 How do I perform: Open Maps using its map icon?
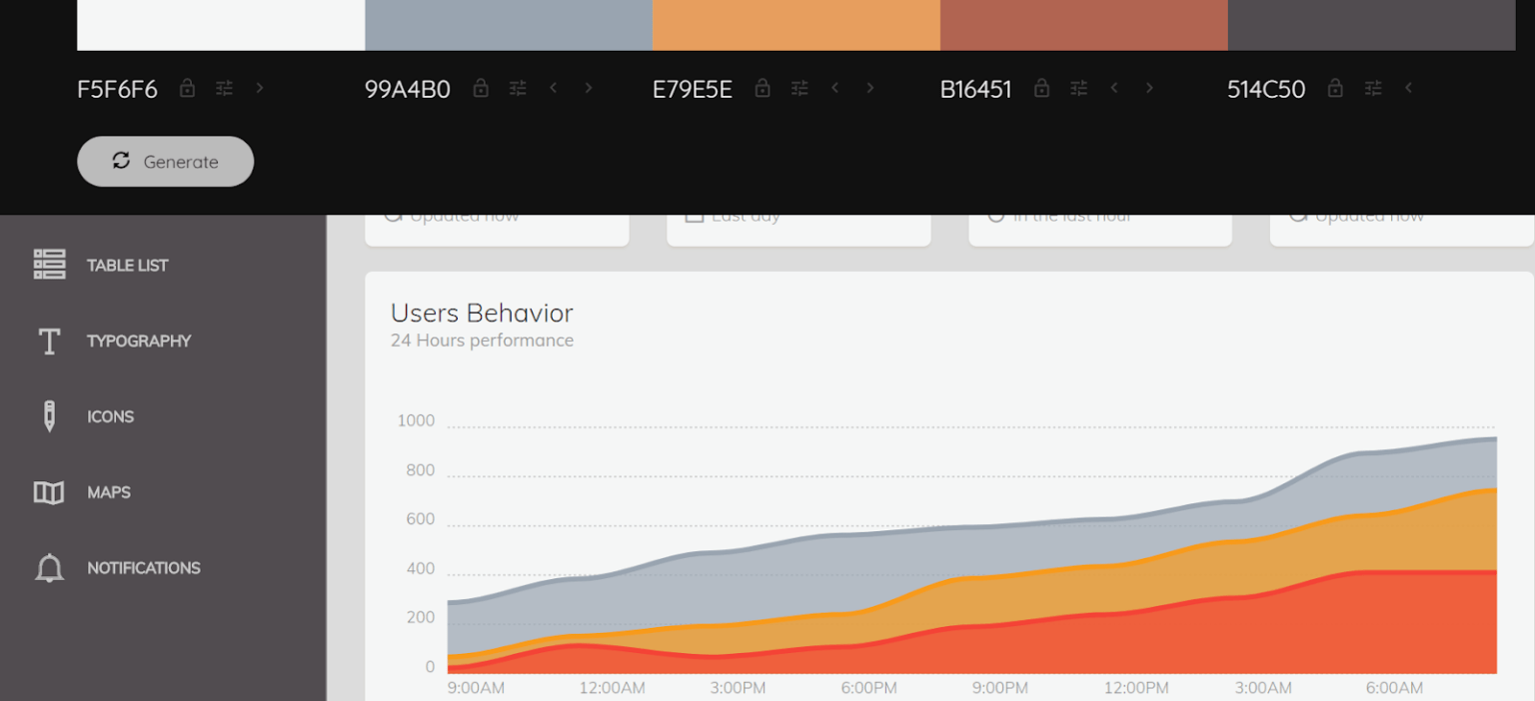pos(49,491)
